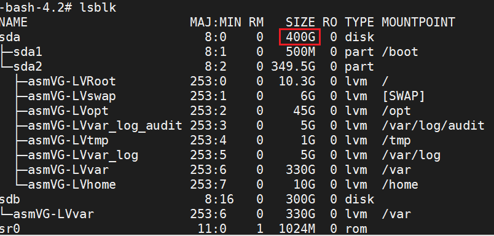
Task: Click the '500M' size of sda1
Action: click(300, 52)
